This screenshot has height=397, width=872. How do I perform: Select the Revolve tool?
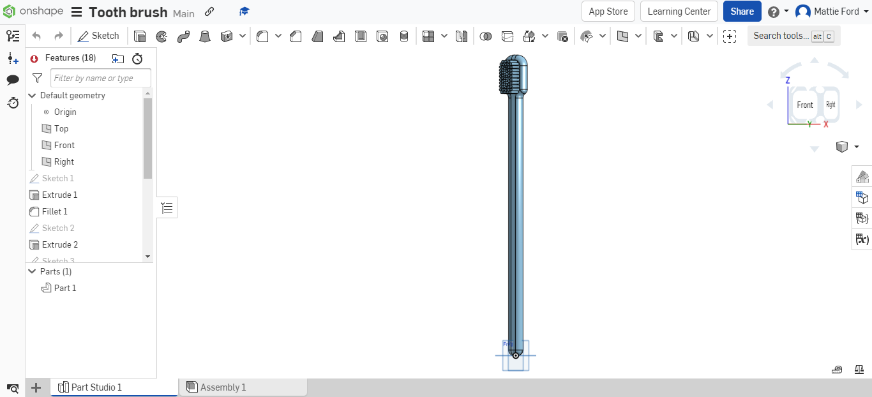click(162, 36)
